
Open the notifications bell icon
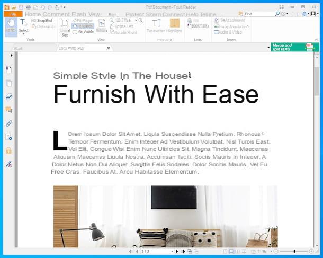pyautogui.click(x=304, y=14)
